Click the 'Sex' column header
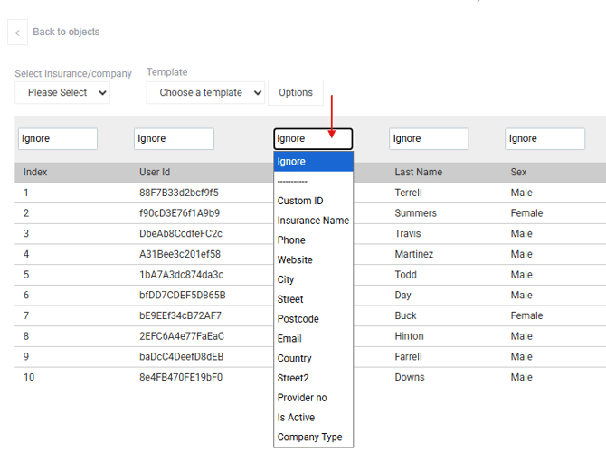The image size is (606, 461). coord(518,173)
